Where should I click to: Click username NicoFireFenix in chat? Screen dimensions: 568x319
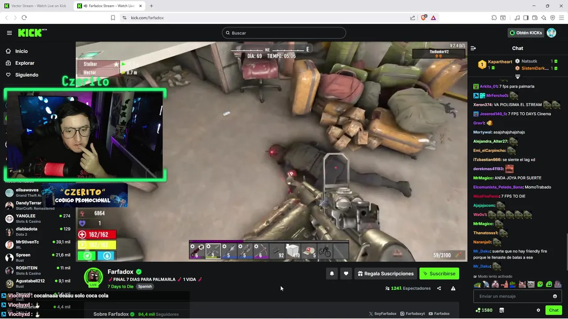pyautogui.click(x=486, y=196)
